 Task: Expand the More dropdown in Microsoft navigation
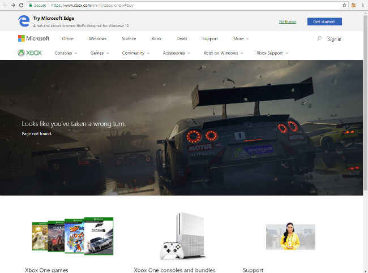coord(241,38)
